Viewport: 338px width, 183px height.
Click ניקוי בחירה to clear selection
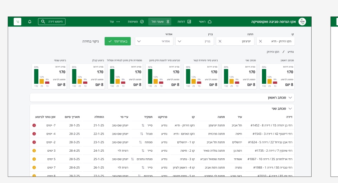point(90,41)
